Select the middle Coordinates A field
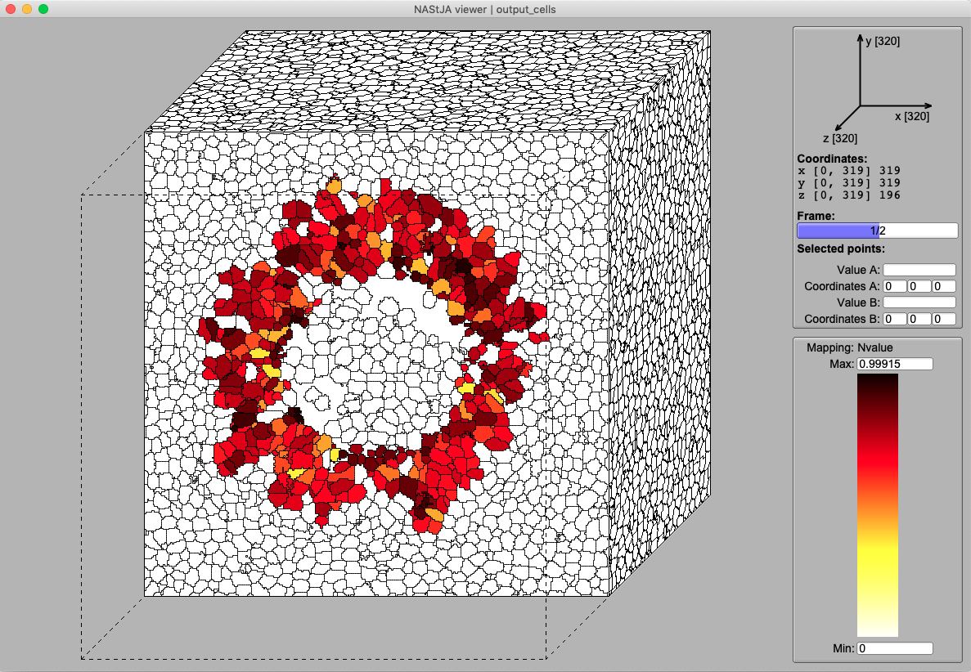 coord(919,286)
